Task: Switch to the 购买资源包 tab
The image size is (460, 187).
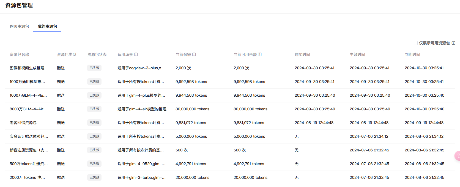Action: pyautogui.click(x=19, y=26)
